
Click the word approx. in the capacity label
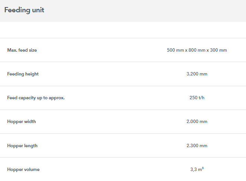tap(57, 98)
